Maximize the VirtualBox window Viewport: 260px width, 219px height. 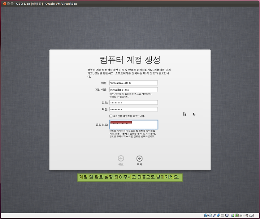click(x=12, y=4)
